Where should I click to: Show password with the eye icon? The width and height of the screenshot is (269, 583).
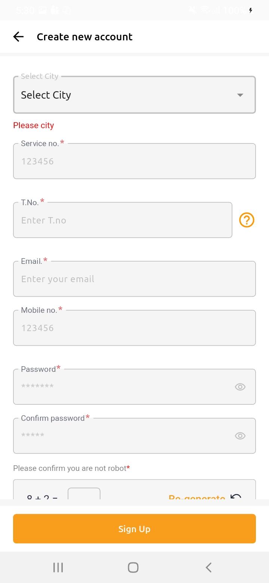click(240, 387)
